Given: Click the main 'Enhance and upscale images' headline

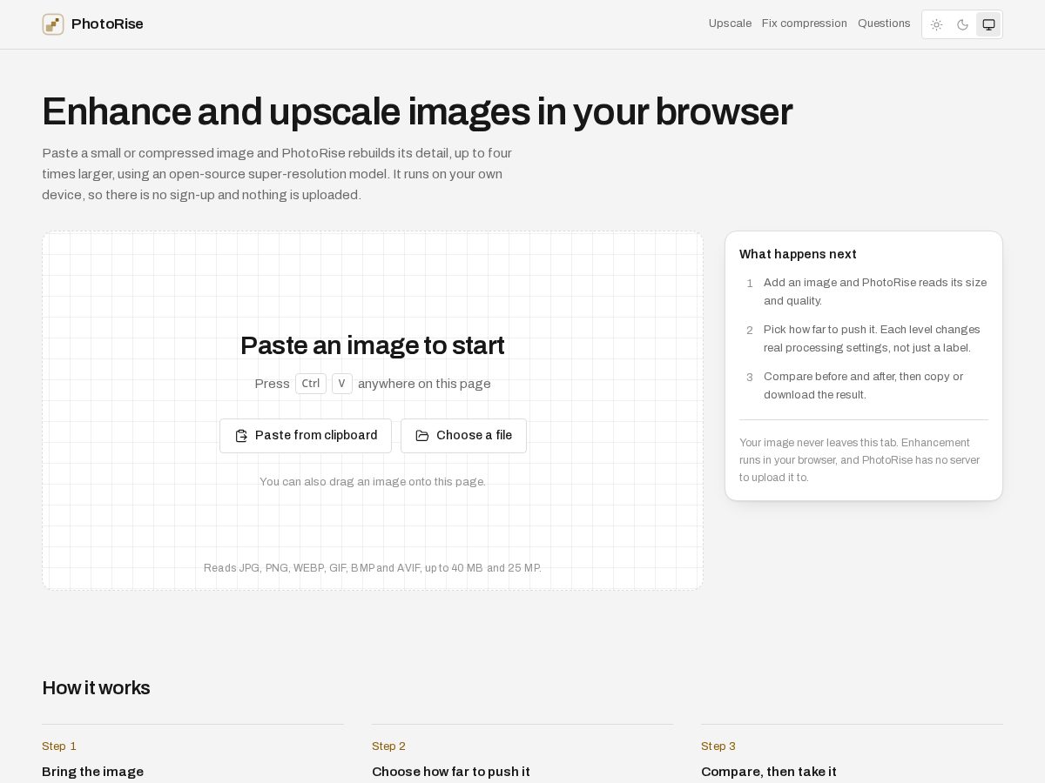Looking at the screenshot, I should (417, 112).
